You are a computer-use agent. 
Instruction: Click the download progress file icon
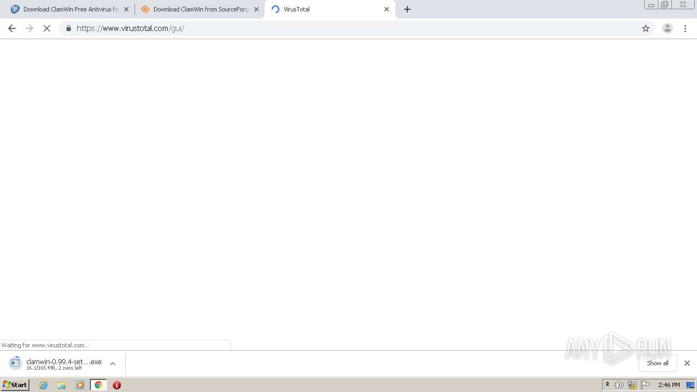click(x=15, y=363)
